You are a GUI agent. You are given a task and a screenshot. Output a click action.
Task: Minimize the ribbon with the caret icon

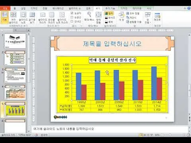pyautogui.click(x=185, y=8)
